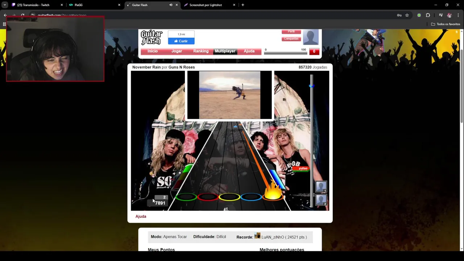Click the music video preview in game
Screen dimensions: 464x261
[x=229, y=95]
